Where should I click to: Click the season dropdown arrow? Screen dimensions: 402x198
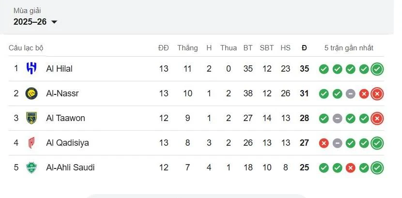54,22
